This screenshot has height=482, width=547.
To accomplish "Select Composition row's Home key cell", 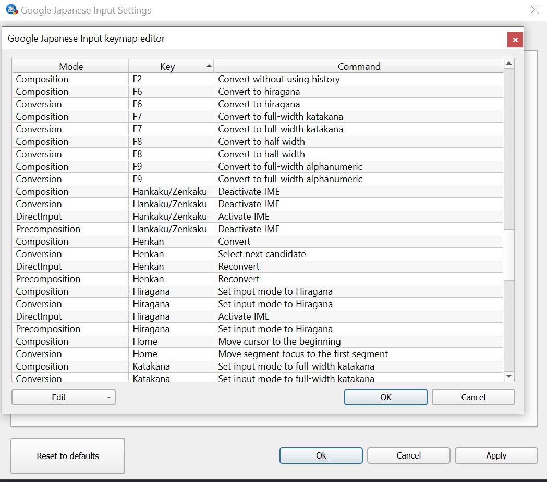I will coord(171,341).
